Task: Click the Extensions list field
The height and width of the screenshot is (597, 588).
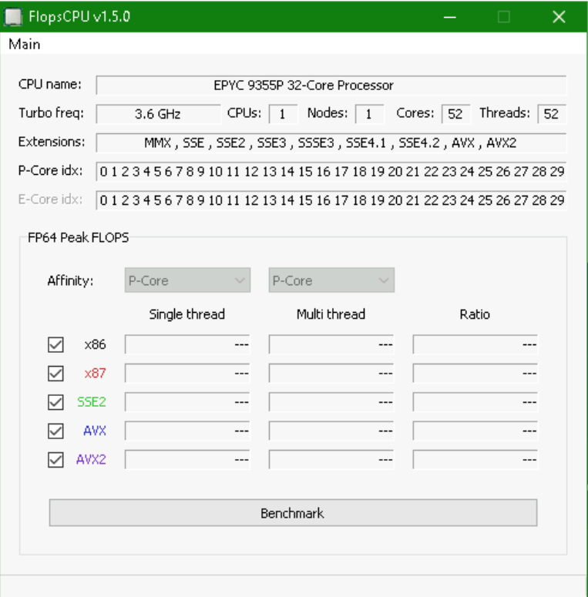Action: (x=331, y=143)
